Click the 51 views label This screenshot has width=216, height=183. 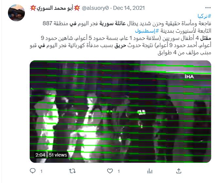[x=58, y=155]
